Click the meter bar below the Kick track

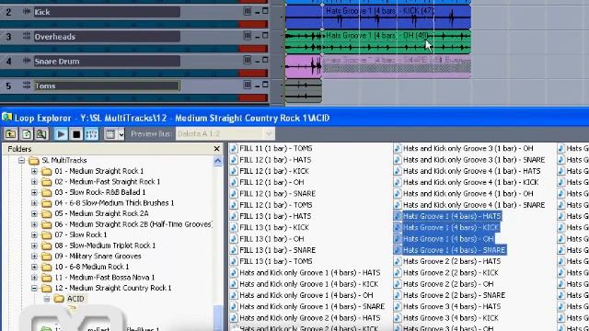[x=133, y=25]
